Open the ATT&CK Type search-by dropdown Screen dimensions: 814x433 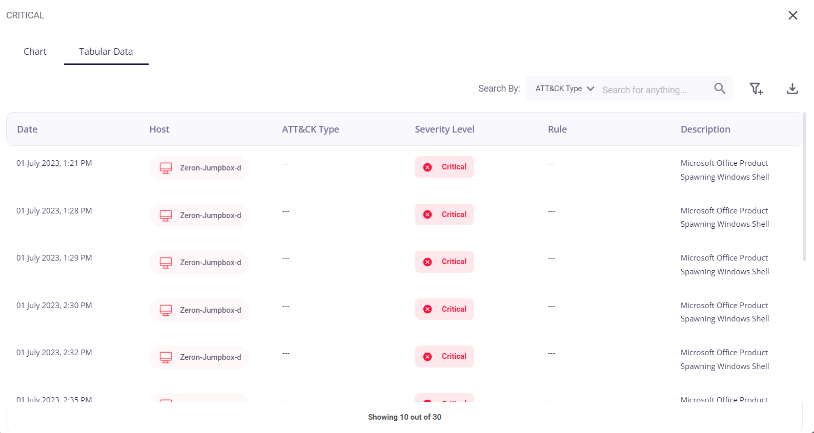click(x=564, y=89)
